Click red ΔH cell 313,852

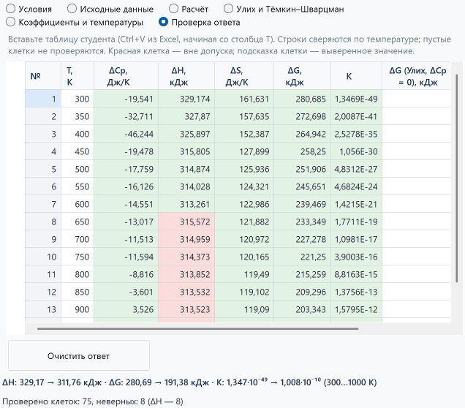coord(186,273)
